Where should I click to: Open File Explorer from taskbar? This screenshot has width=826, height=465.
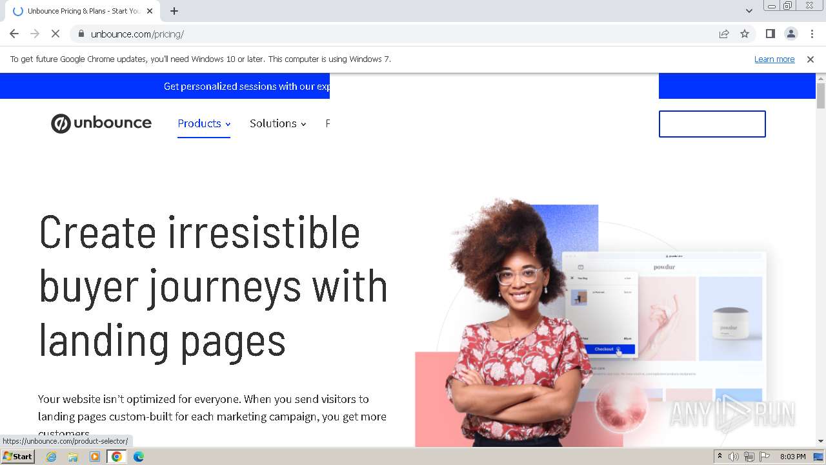click(x=73, y=457)
